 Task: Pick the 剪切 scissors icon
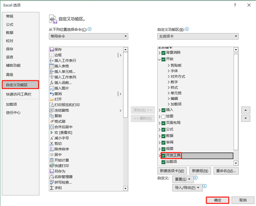click(52, 144)
